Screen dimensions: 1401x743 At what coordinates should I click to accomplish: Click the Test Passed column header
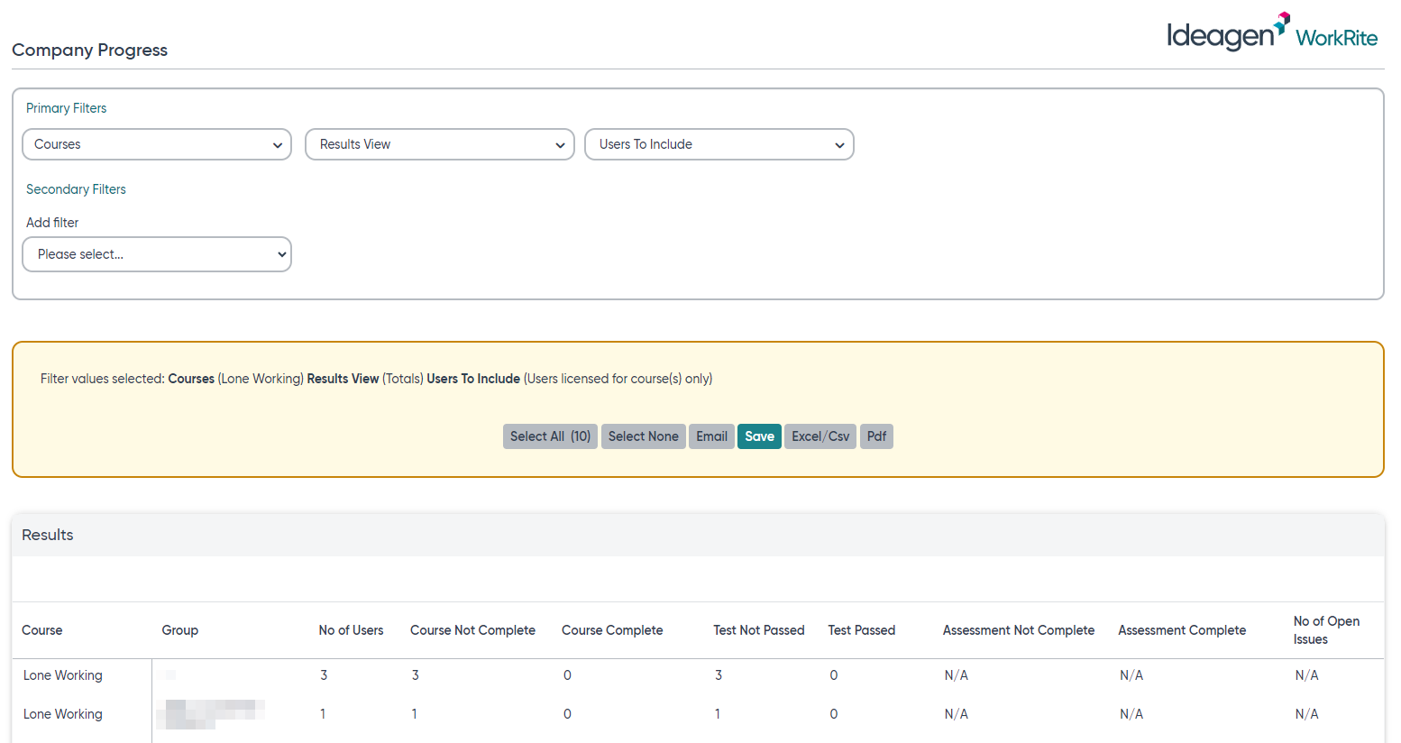pyautogui.click(x=862, y=630)
